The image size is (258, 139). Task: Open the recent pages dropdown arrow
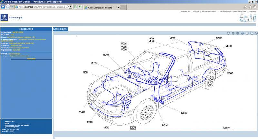pyautogui.click(x=12, y=7)
